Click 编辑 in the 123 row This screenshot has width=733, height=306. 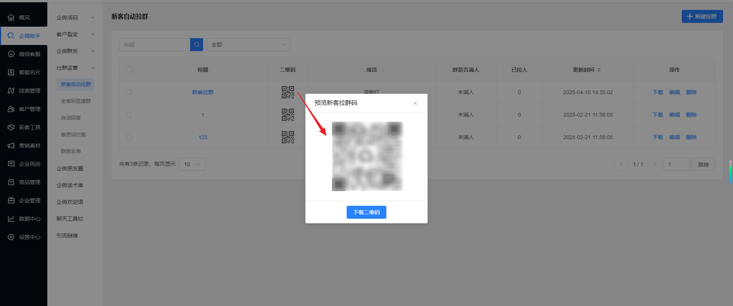[675, 137]
